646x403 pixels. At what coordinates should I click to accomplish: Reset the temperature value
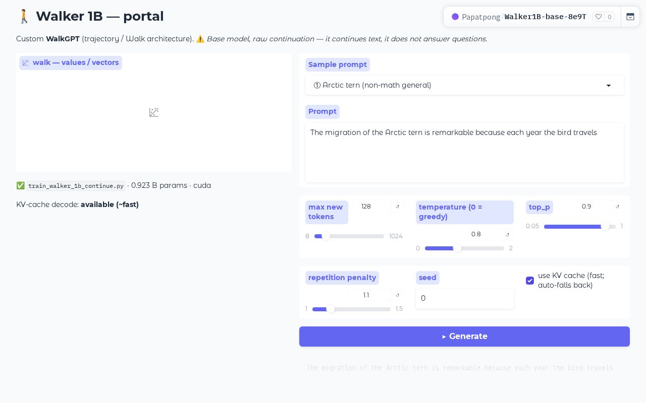pos(507,234)
